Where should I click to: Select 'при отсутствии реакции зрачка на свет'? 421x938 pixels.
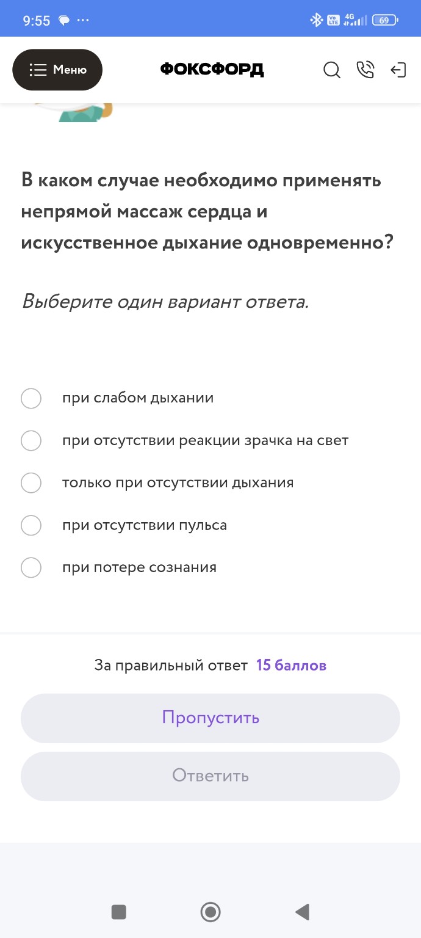[x=31, y=440]
